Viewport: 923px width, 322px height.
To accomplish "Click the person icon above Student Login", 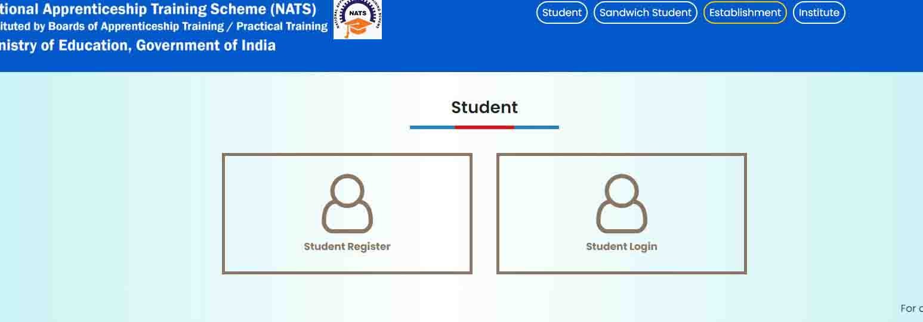I will coord(622,204).
